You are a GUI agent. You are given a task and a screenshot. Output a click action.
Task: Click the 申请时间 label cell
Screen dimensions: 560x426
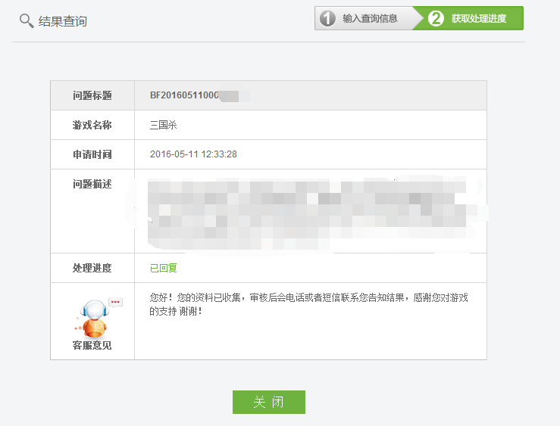tap(92, 154)
